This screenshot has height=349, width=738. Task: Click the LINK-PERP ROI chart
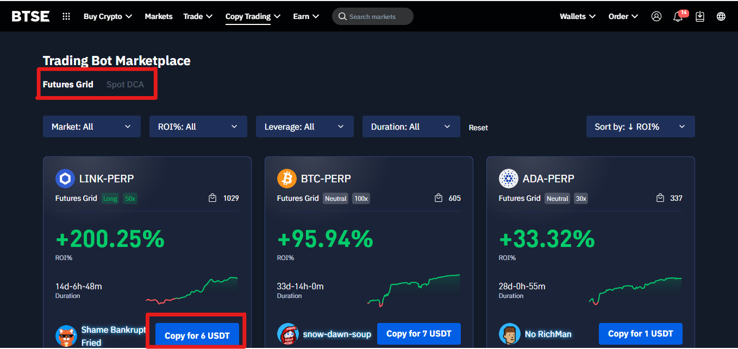coord(192,290)
